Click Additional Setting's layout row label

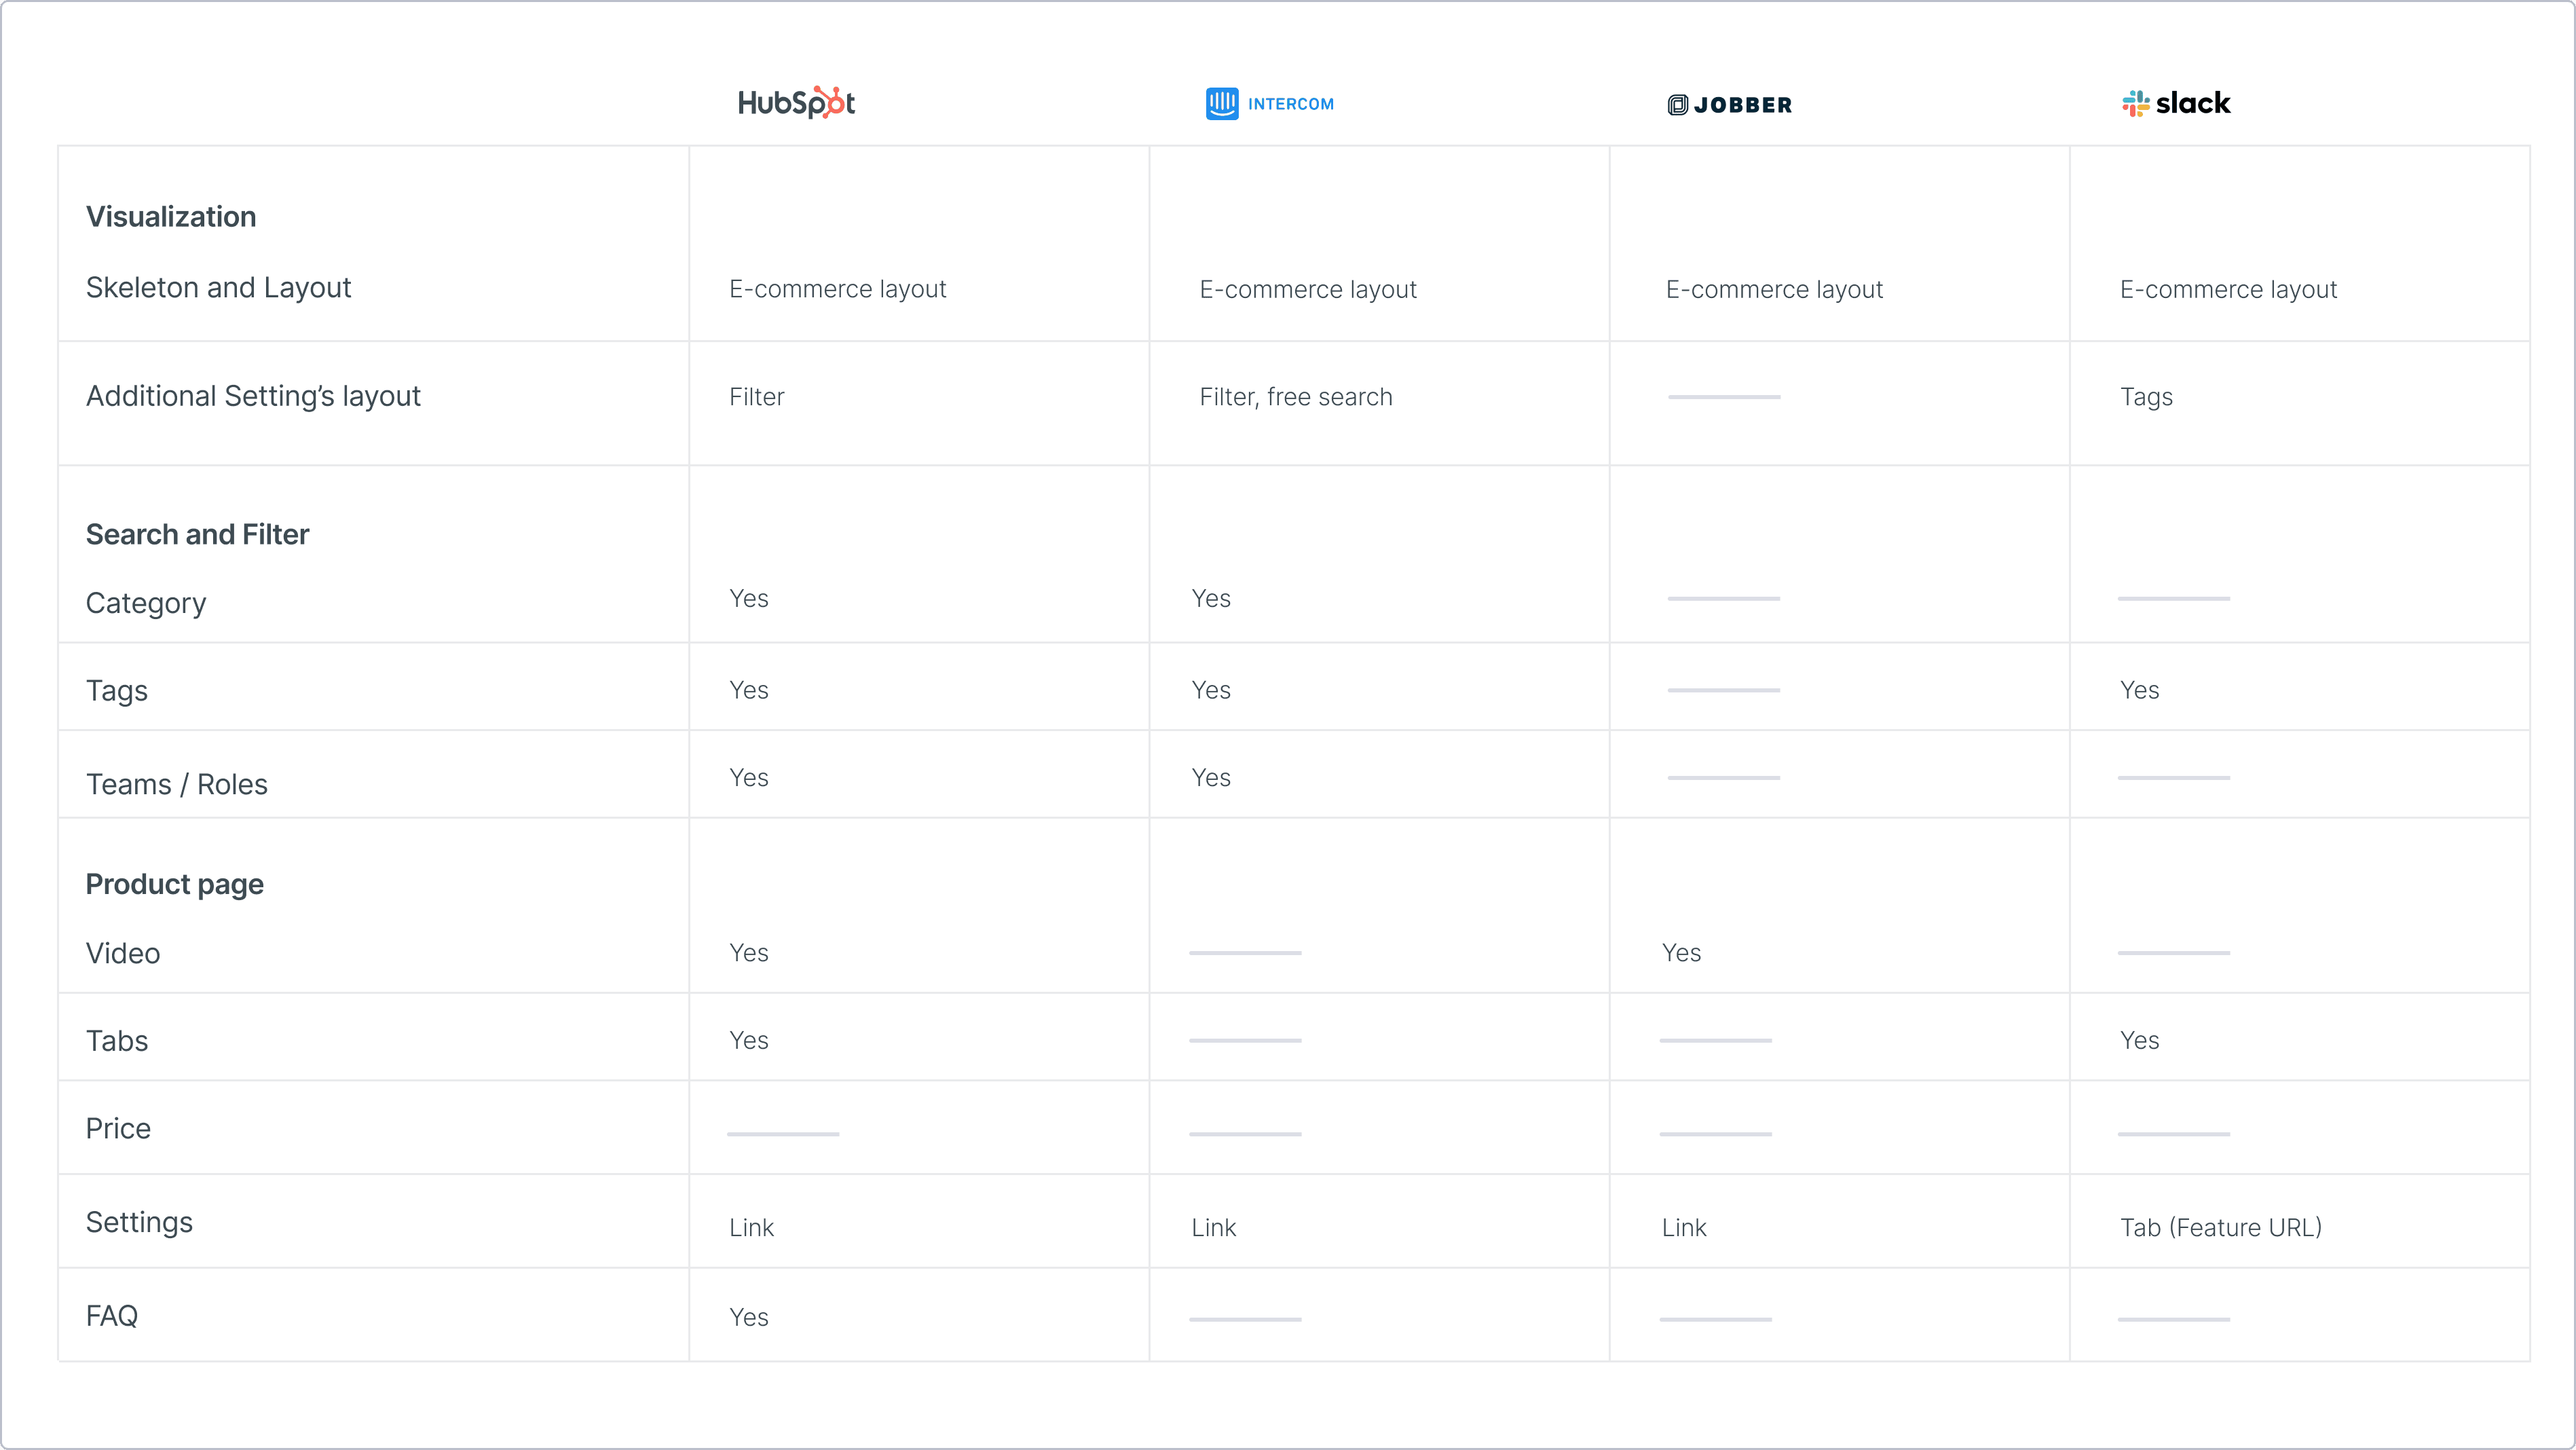tap(253, 396)
